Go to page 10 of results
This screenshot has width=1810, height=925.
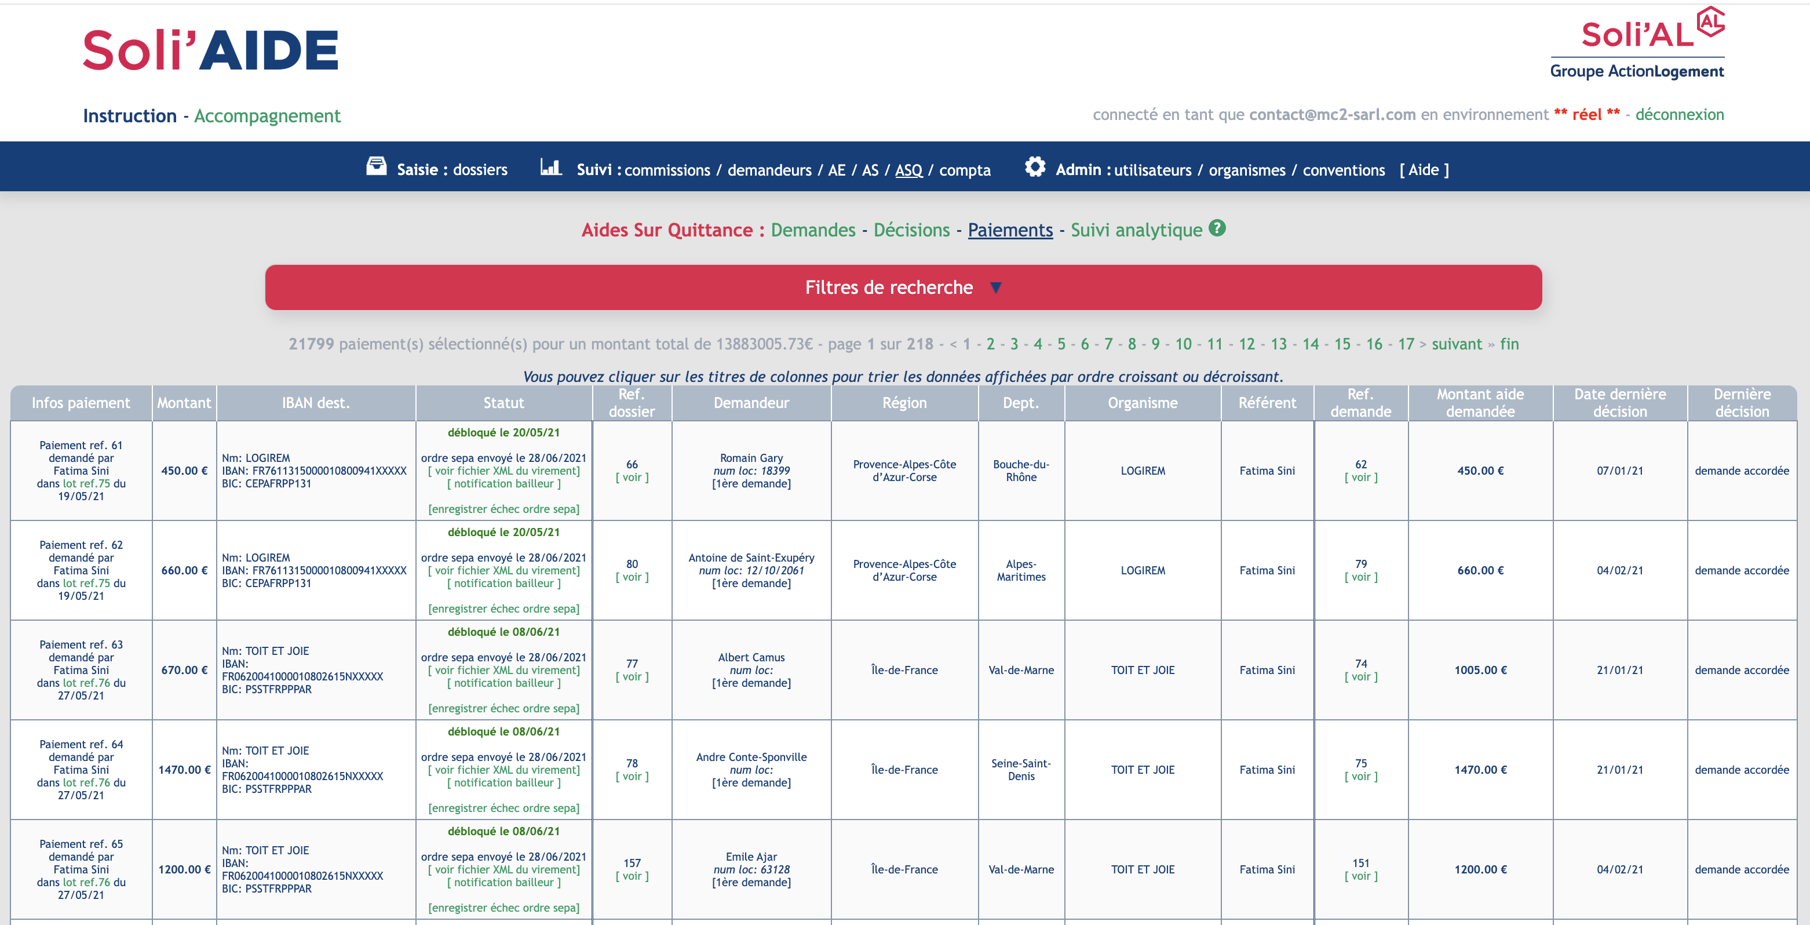tap(1183, 344)
